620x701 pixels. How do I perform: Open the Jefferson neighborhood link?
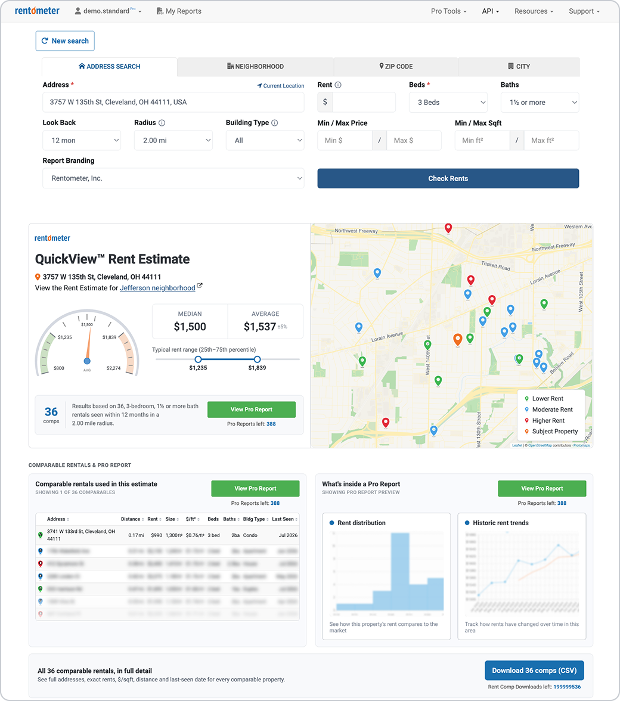pyautogui.click(x=157, y=288)
